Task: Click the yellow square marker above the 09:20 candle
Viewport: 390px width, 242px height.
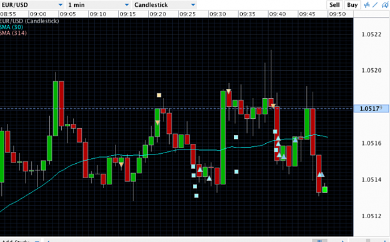Action: 159,95
